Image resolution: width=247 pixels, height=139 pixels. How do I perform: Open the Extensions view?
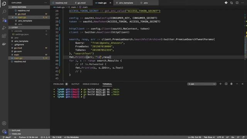coord(4,36)
